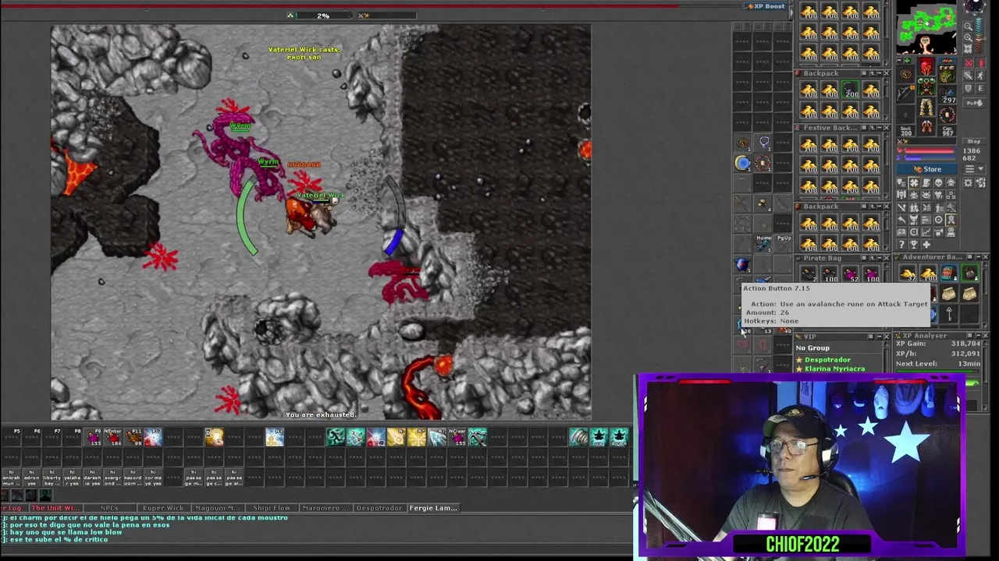Collapse the VIP window

pyautogui.click(x=880, y=337)
